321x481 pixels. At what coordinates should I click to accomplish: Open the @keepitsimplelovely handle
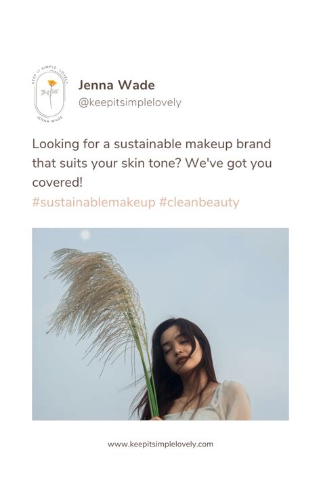pyautogui.click(x=129, y=102)
